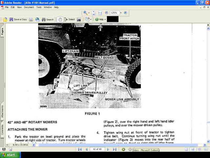Click the horizontal scrollbar thumb
The height and width of the screenshot is (158, 210).
(118, 145)
